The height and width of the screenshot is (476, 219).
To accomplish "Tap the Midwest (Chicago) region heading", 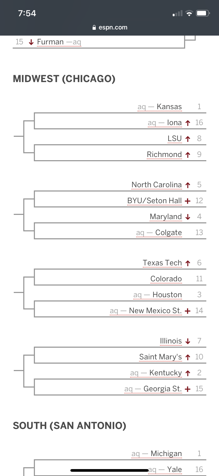I will [64, 79].
